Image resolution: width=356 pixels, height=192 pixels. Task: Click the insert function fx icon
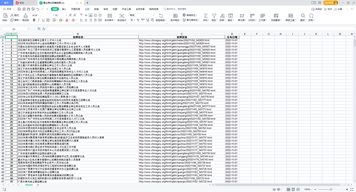pyautogui.click(x=44, y=29)
